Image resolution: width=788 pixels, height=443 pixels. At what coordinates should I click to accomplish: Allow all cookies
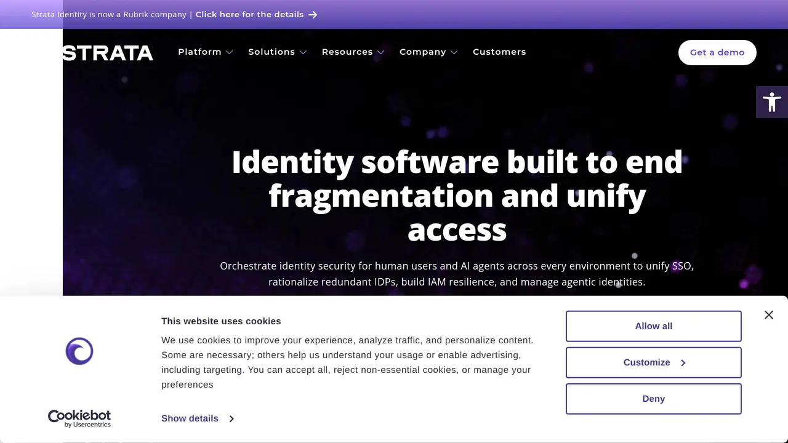pos(654,326)
